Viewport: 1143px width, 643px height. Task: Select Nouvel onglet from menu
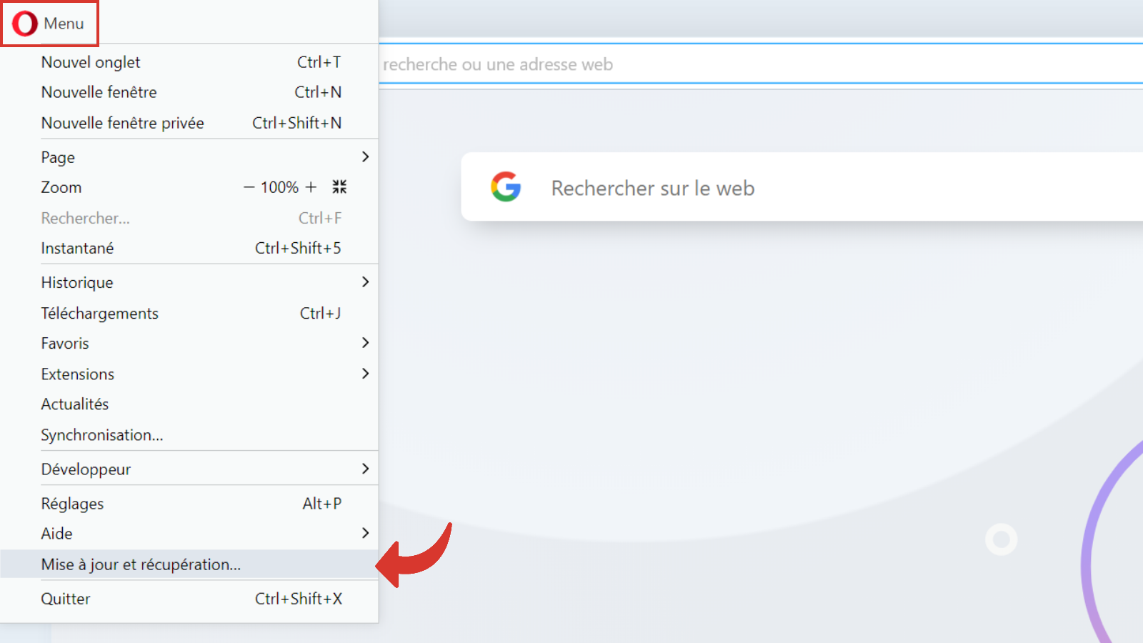91,62
